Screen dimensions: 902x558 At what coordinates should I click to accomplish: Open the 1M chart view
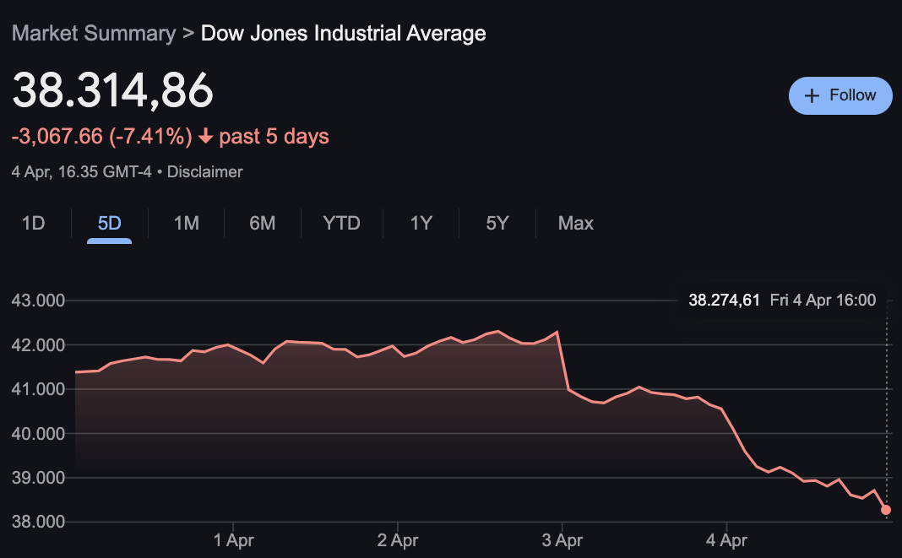point(185,223)
